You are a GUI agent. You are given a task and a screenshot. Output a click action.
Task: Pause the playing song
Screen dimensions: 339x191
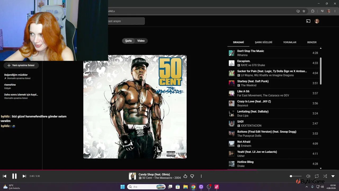point(14,176)
